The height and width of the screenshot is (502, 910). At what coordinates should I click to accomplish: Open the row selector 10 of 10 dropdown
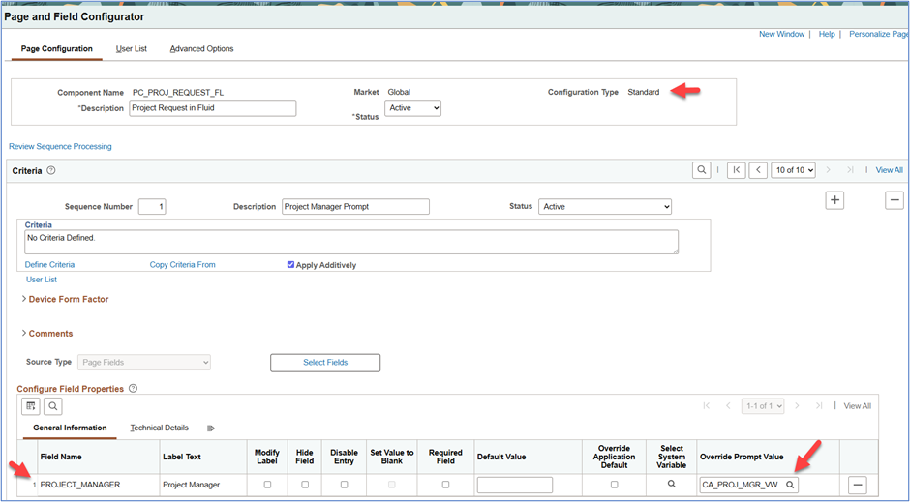coord(793,170)
